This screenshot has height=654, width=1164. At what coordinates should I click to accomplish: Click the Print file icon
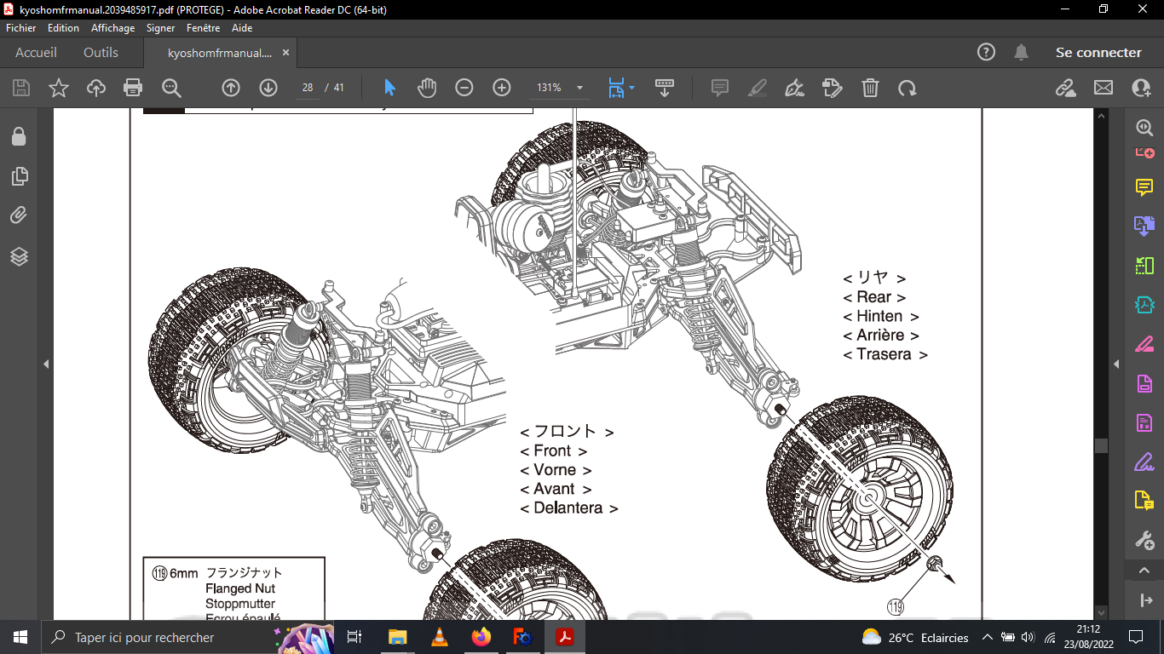133,88
